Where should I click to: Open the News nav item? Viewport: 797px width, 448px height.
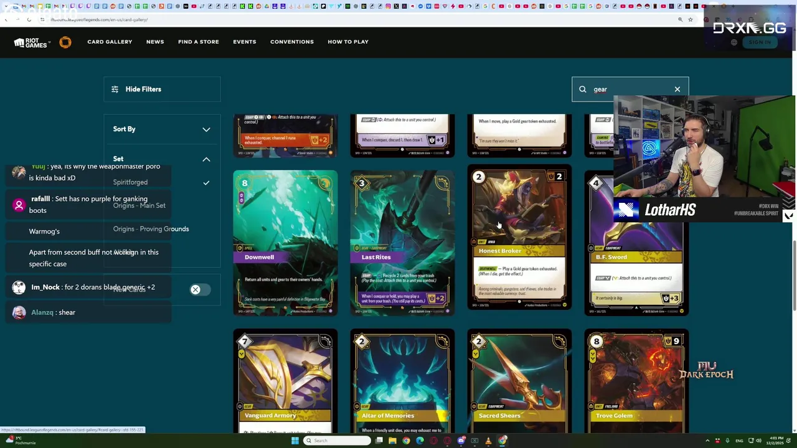[x=155, y=42]
